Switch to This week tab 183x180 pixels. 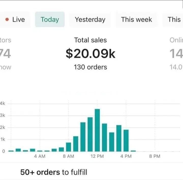[136, 19]
